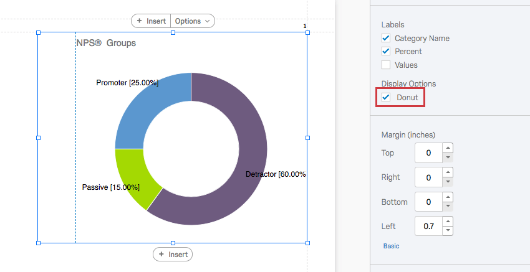The width and height of the screenshot is (530, 272).
Task: Click the Top margin input field
Action: click(428, 152)
